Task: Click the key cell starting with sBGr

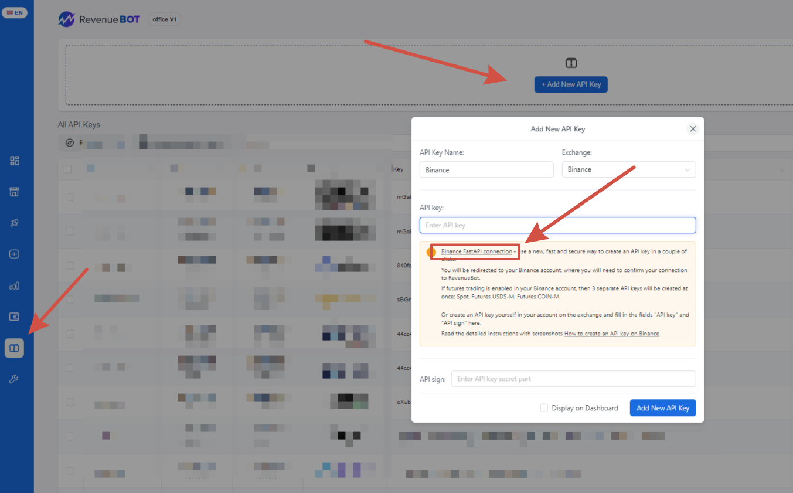Action: tap(404, 299)
